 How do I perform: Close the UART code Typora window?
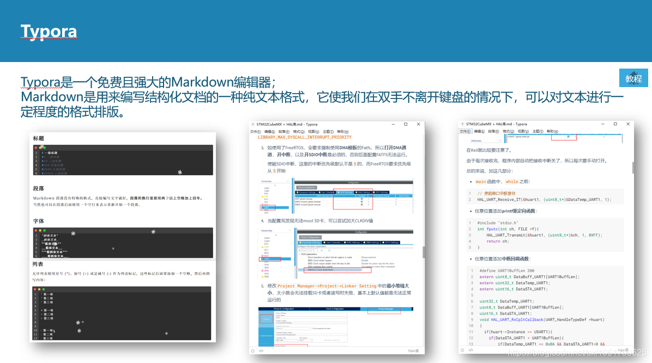tap(629, 124)
